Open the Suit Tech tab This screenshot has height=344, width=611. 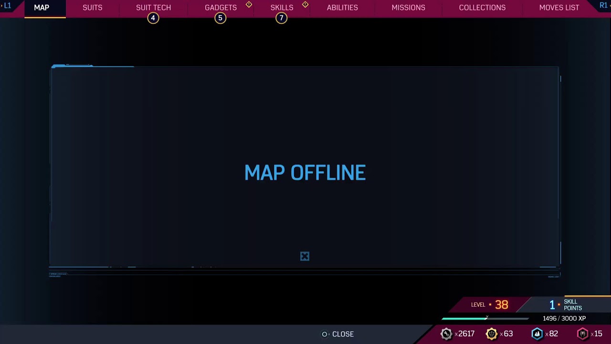point(153,8)
